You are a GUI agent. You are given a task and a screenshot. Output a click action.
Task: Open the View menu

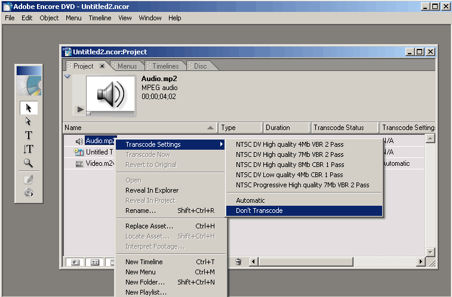point(125,18)
